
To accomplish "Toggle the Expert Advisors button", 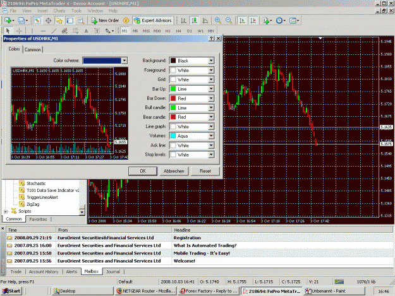I will [153, 21].
